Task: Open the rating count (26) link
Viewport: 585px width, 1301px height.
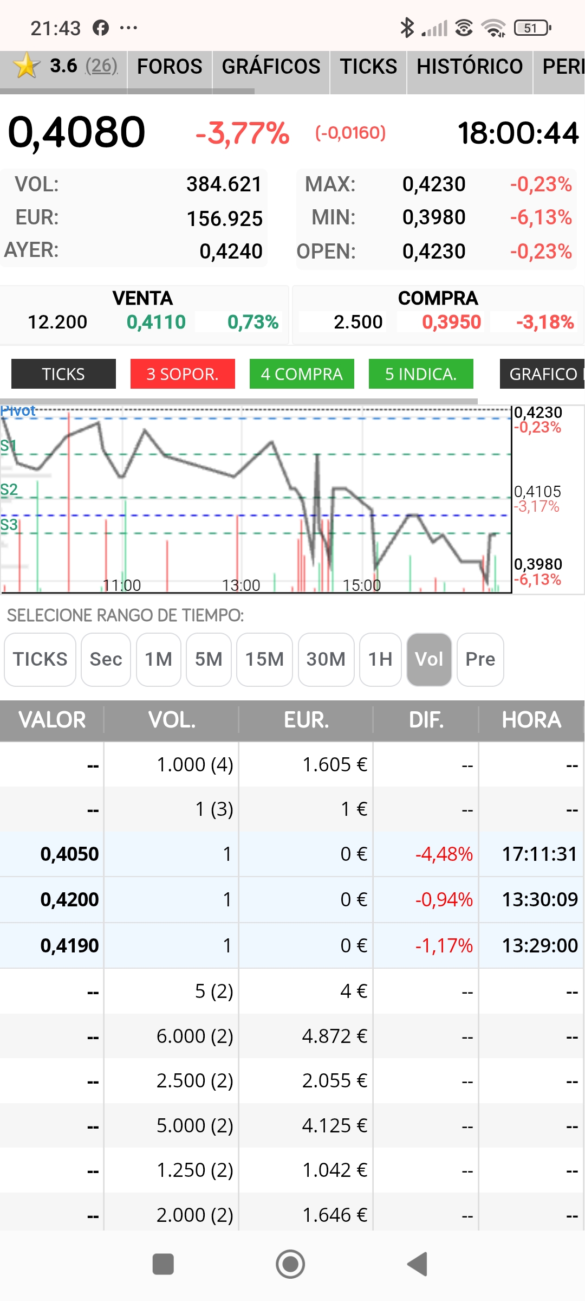Action: click(102, 66)
